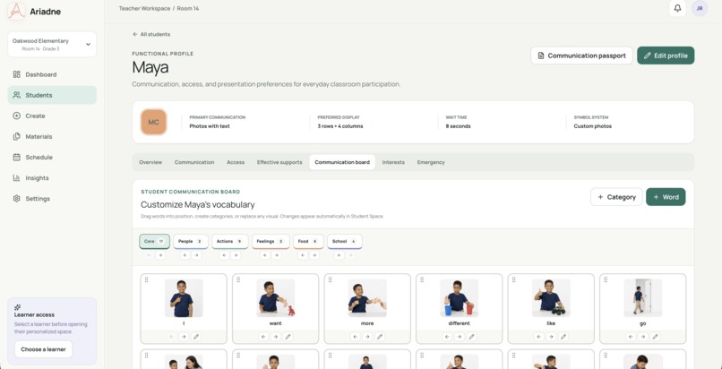Image resolution: width=722 pixels, height=369 pixels.
Task: Move Actions category left
Action: (224, 255)
